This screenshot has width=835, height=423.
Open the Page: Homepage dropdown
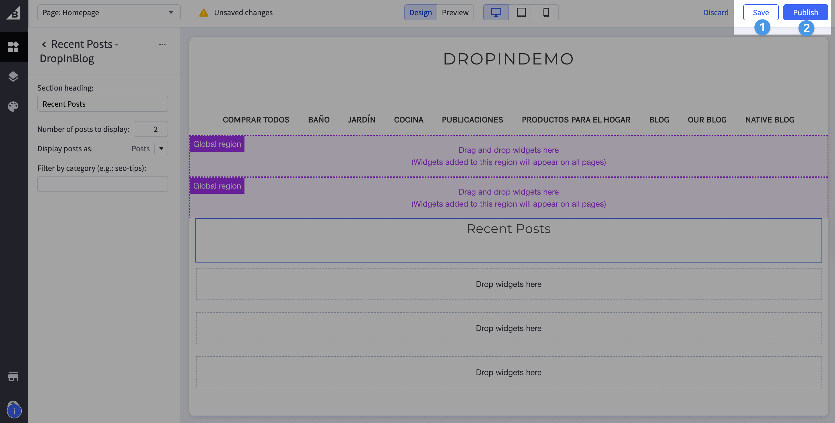point(109,13)
